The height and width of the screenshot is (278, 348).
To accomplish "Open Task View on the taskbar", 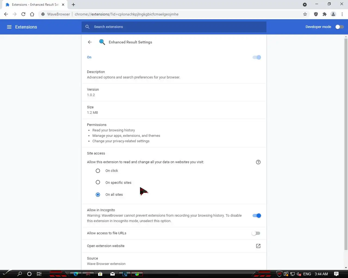I will click(39, 274).
